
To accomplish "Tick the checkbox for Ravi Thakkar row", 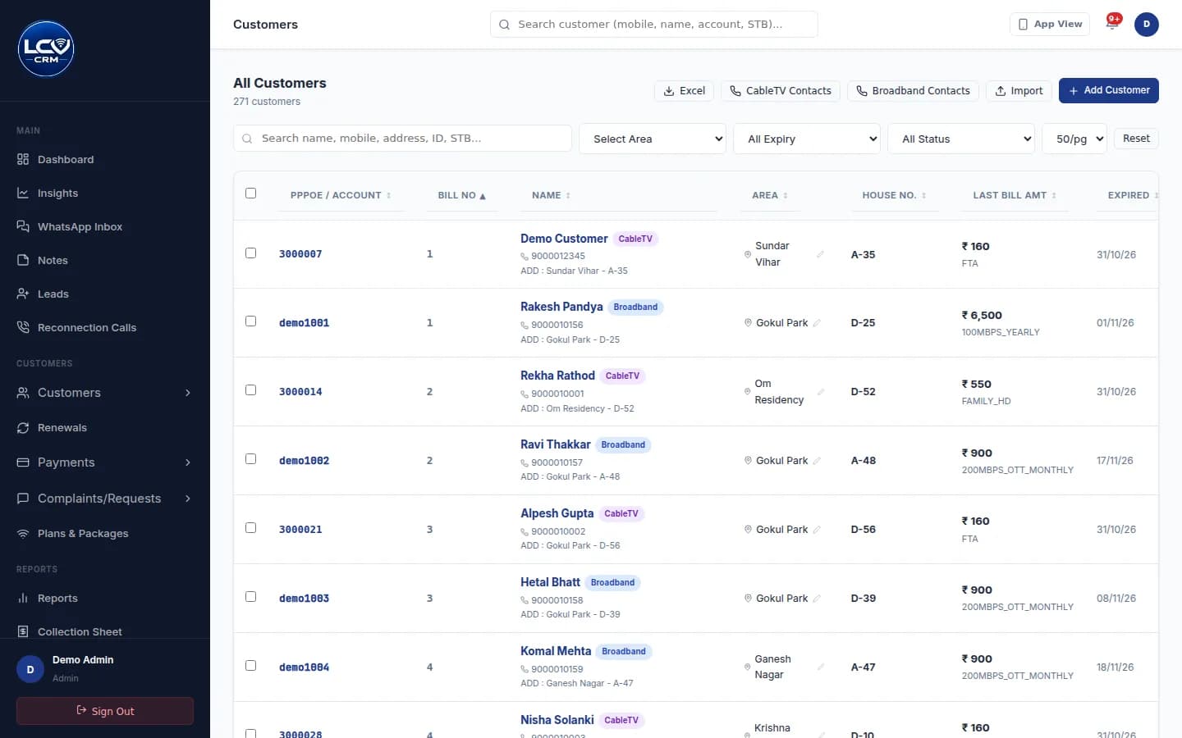I will (x=251, y=459).
